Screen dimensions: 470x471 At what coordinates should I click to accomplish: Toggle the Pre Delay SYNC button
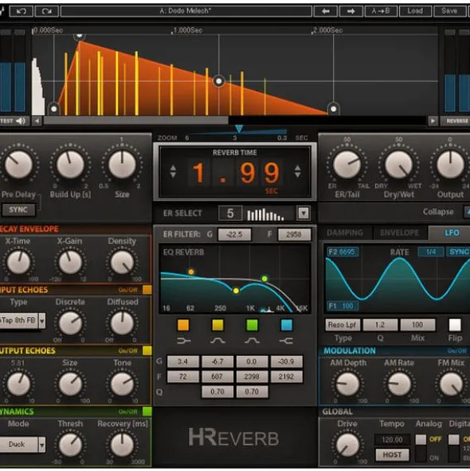pyautogui.click(x=18, y=210)
